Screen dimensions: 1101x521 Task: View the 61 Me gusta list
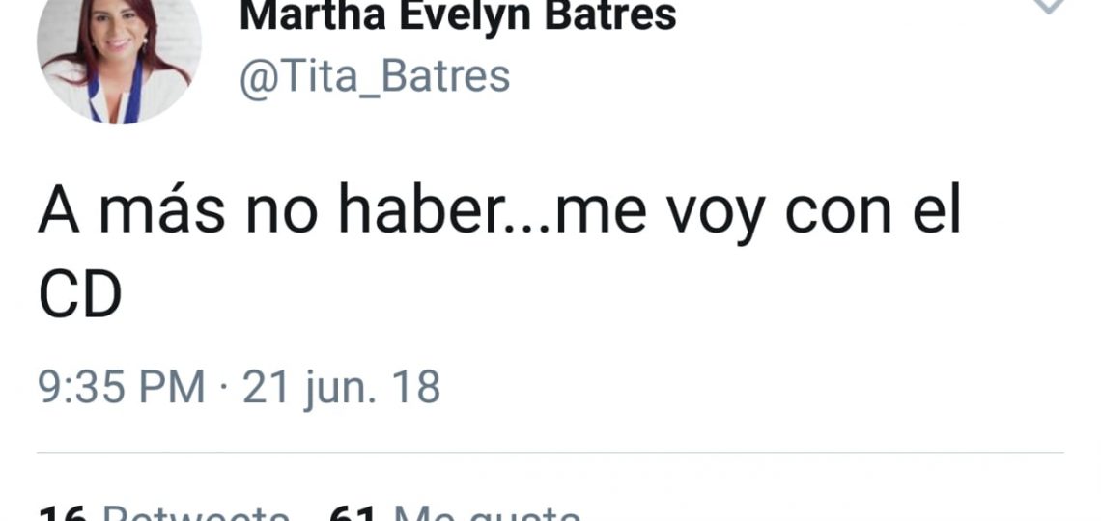pyautogui.click(x=455, y=513)
